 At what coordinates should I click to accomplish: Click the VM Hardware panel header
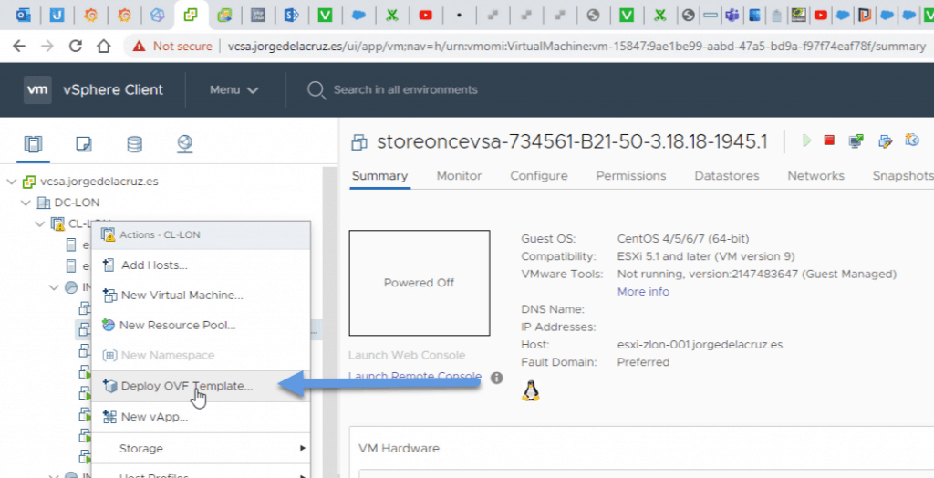pos(399,448)
